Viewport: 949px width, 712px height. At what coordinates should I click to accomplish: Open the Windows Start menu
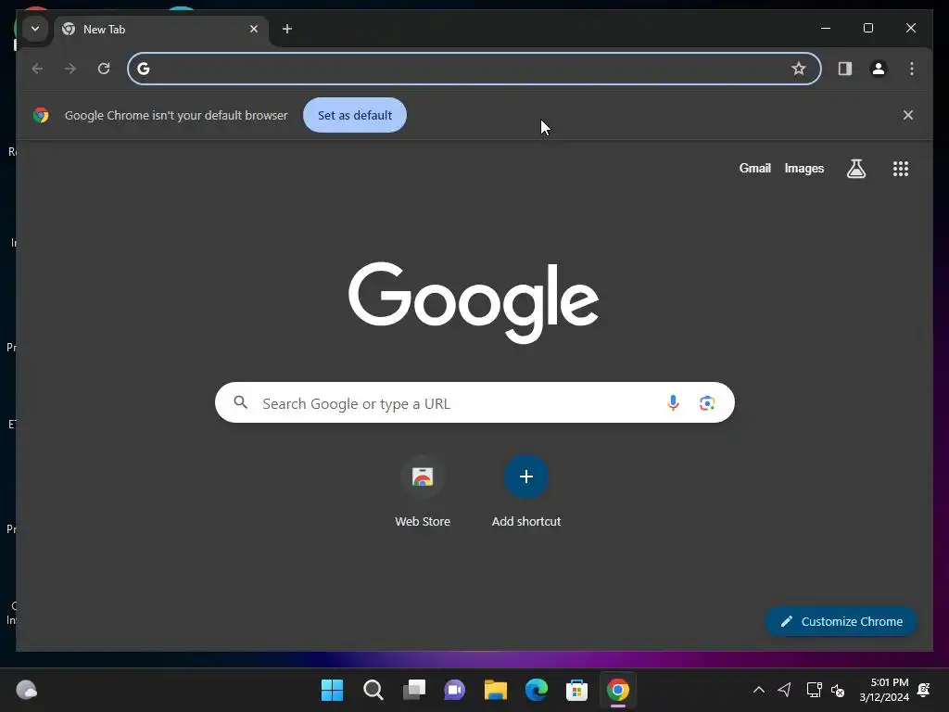tap(333, 690)
